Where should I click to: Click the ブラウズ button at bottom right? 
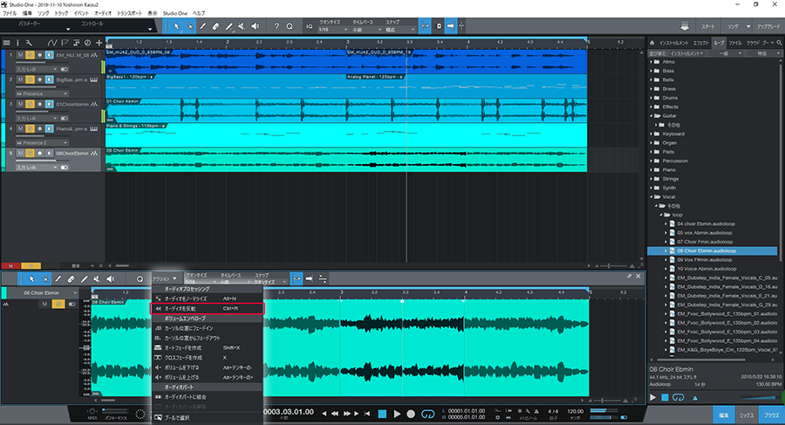coord(770,414)
